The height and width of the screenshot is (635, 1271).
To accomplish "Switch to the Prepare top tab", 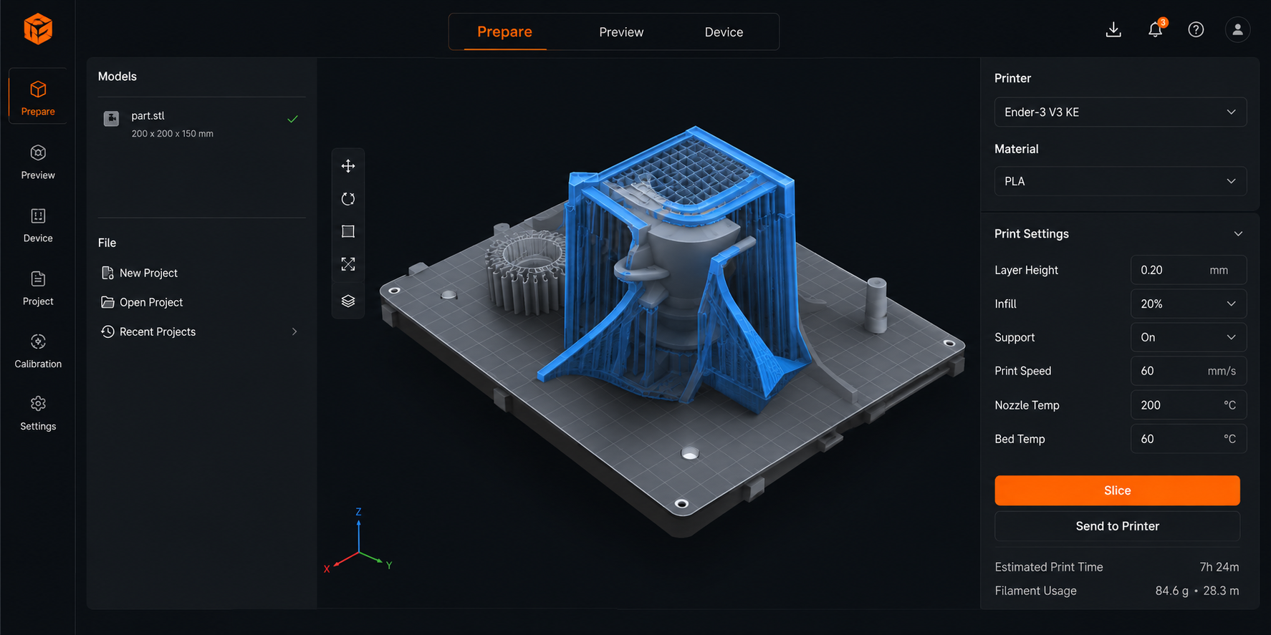I will pos(504,31).
